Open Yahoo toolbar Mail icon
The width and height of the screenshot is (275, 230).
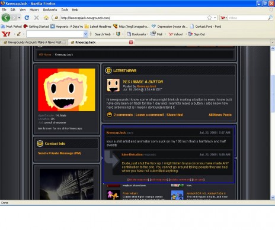pyautogui.click(x=153, y=34)
